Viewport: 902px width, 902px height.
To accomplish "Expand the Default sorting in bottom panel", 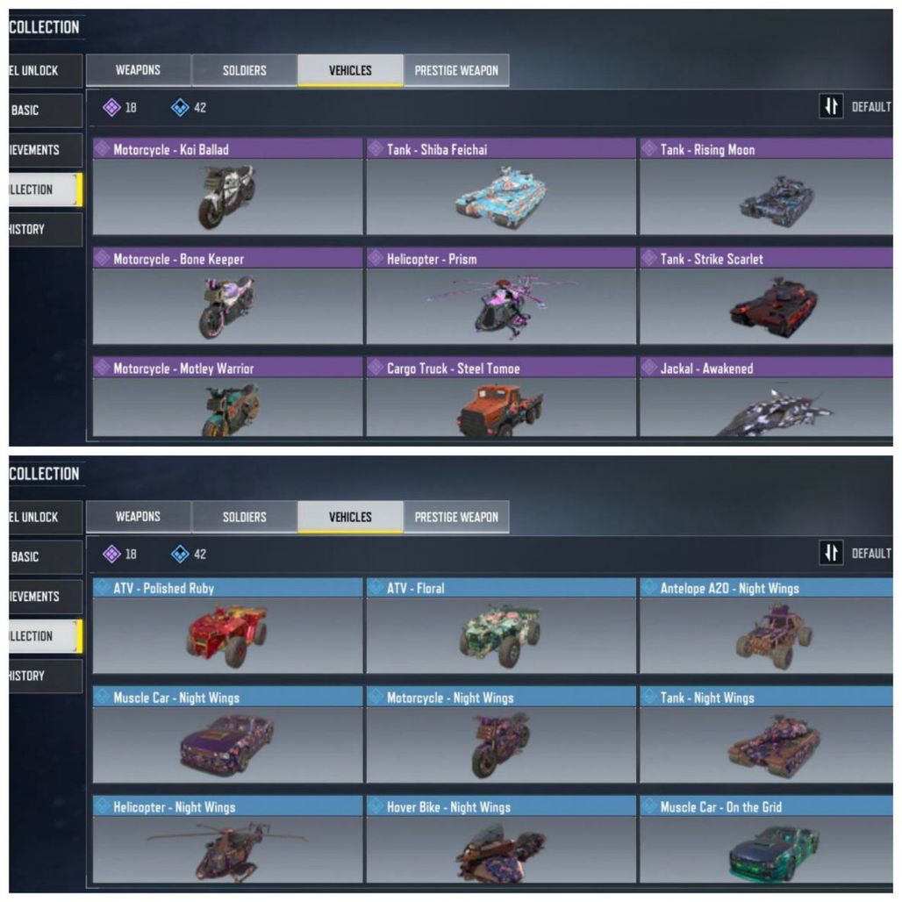I will click(871, 554).
